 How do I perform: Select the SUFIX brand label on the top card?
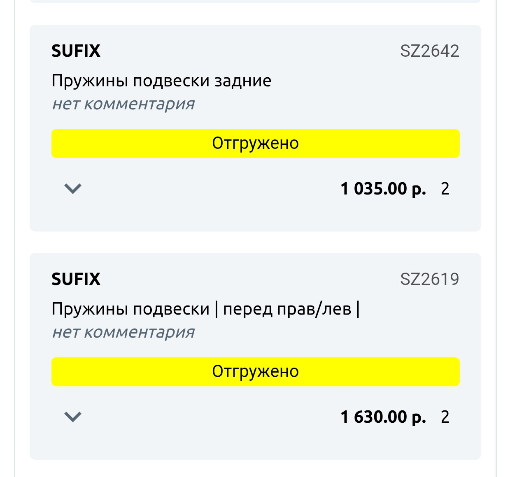[76, 51]
